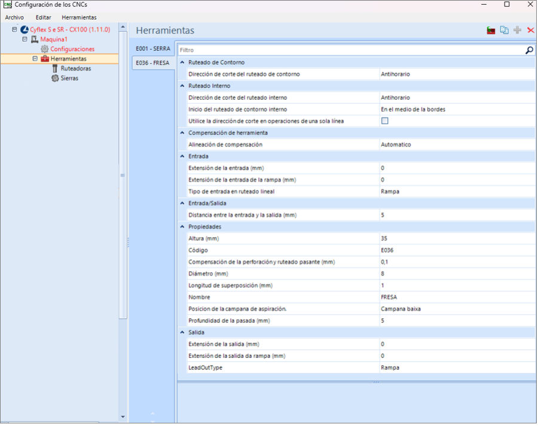Change 'En el medio de la bordes' value
The image size is (538, 427).
pyautogui.click(x=457, y=110)
